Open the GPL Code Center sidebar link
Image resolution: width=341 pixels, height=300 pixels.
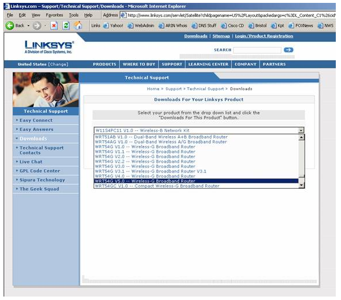pos(40,171)
